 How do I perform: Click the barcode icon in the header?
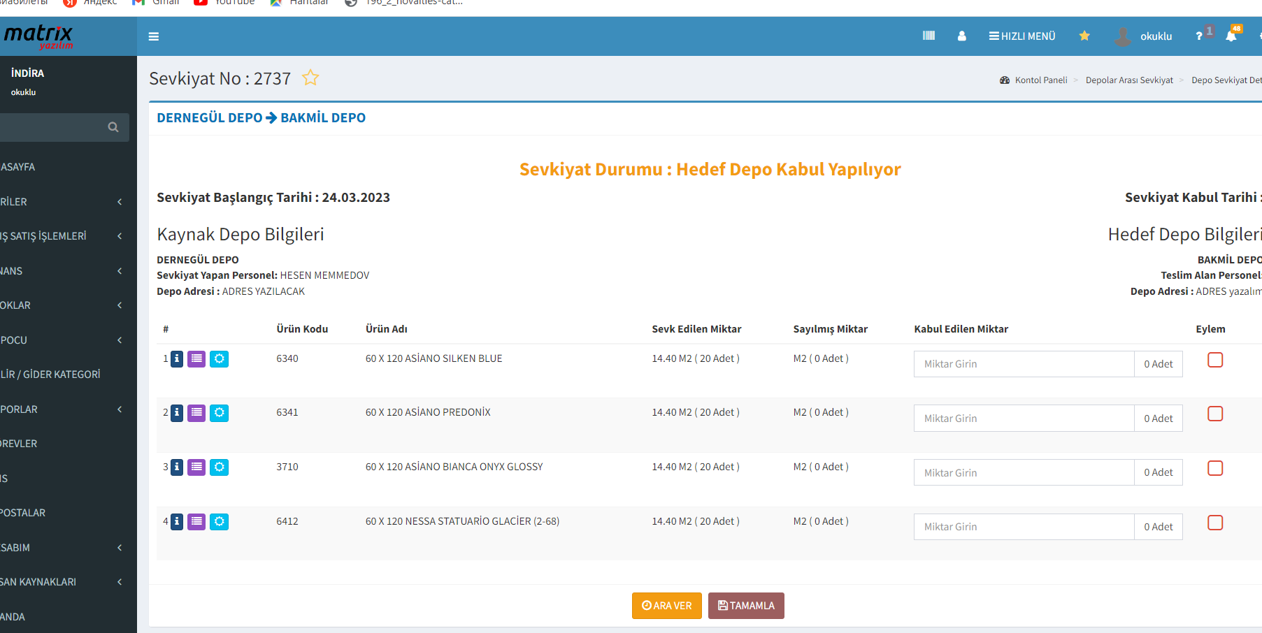click(928, 36)
